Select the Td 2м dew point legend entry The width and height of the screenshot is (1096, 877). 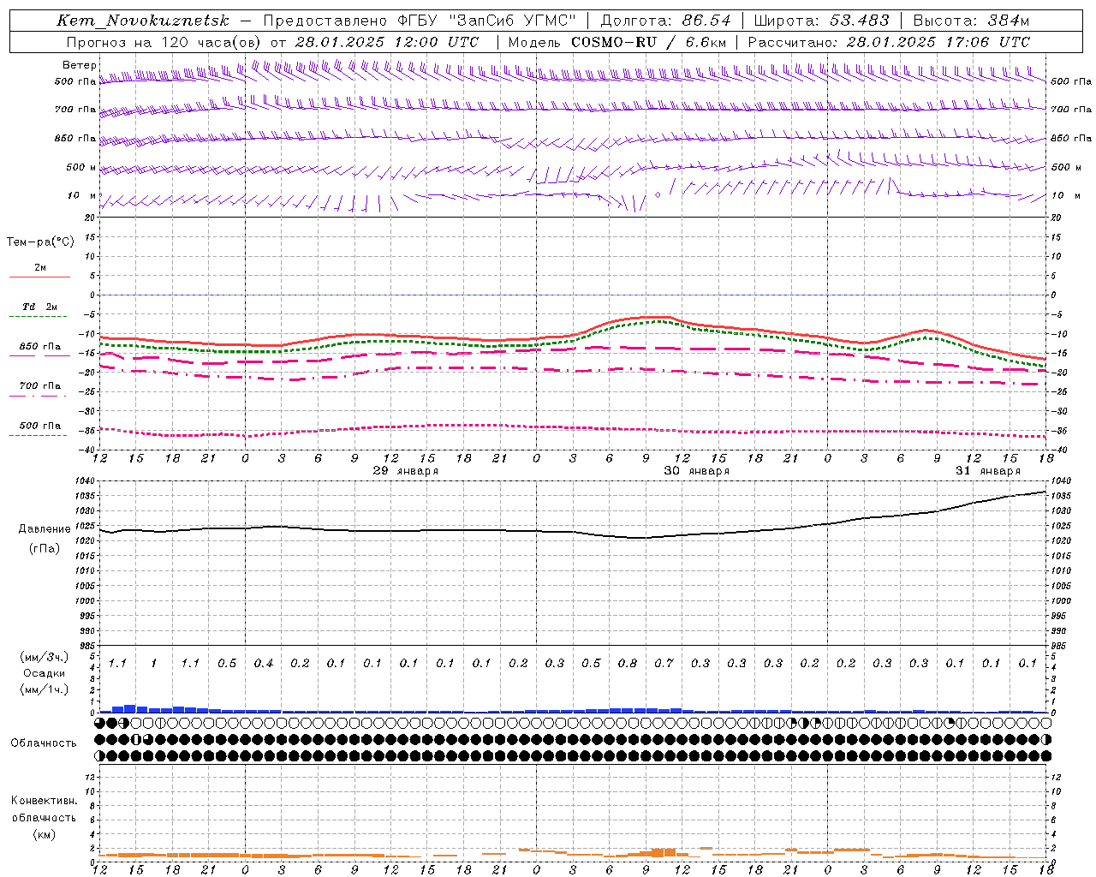click(40, 307)
